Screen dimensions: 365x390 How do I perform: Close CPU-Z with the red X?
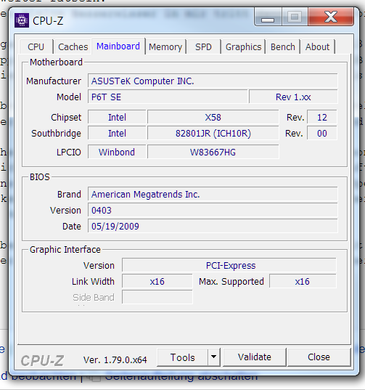331,17
